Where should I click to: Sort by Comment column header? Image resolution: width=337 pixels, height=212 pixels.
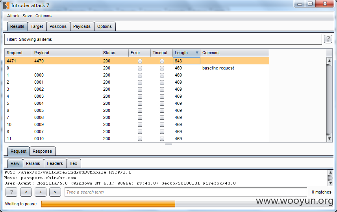(235, 53)
